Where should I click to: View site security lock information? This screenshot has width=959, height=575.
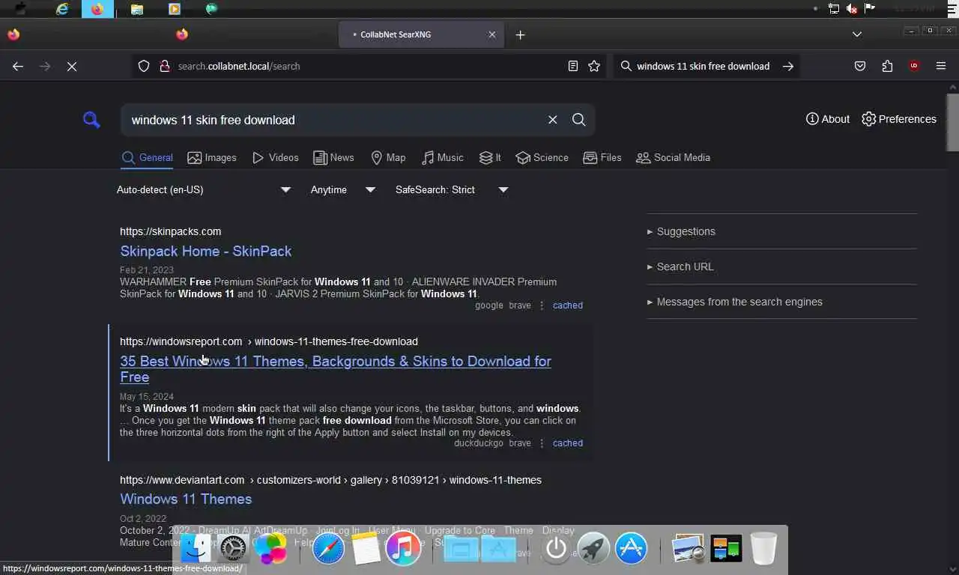165,66
